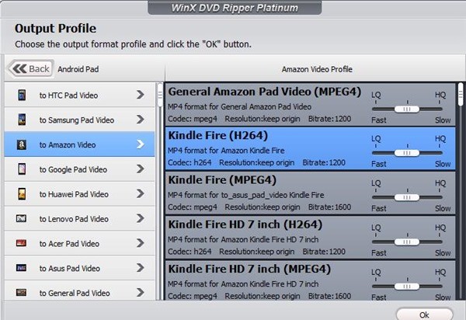Choose General Amazon Pad Video (MPEG4) profile
Viewport: 466px width, 320px height.
coord(310,105)
